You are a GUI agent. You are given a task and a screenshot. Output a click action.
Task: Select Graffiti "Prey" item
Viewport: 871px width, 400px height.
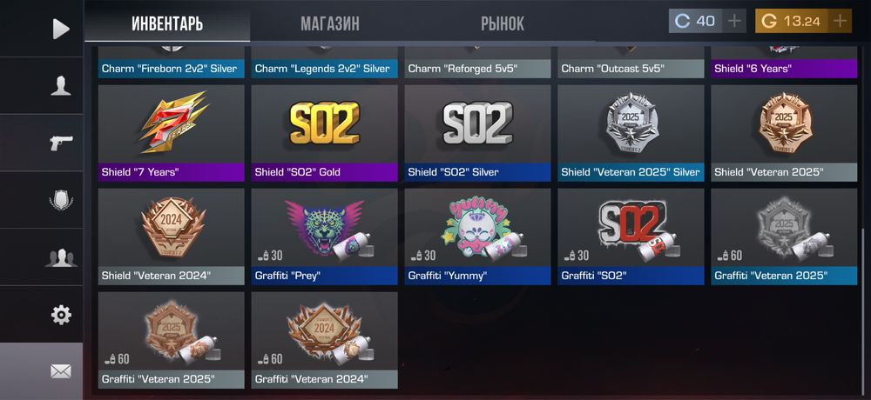point(324,237)
